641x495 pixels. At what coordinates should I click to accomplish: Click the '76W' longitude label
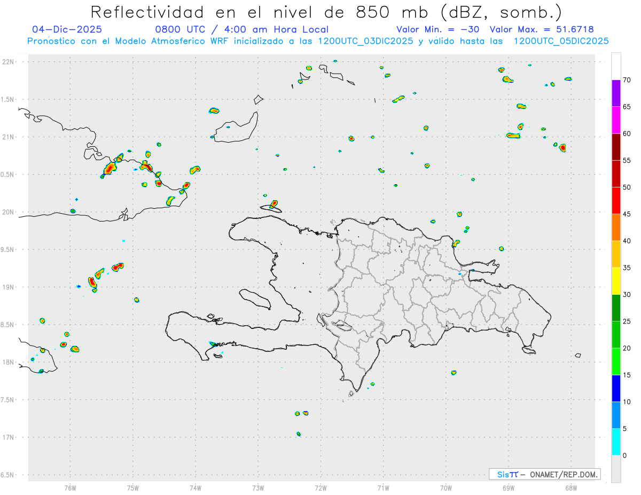[x=70, y=488]
